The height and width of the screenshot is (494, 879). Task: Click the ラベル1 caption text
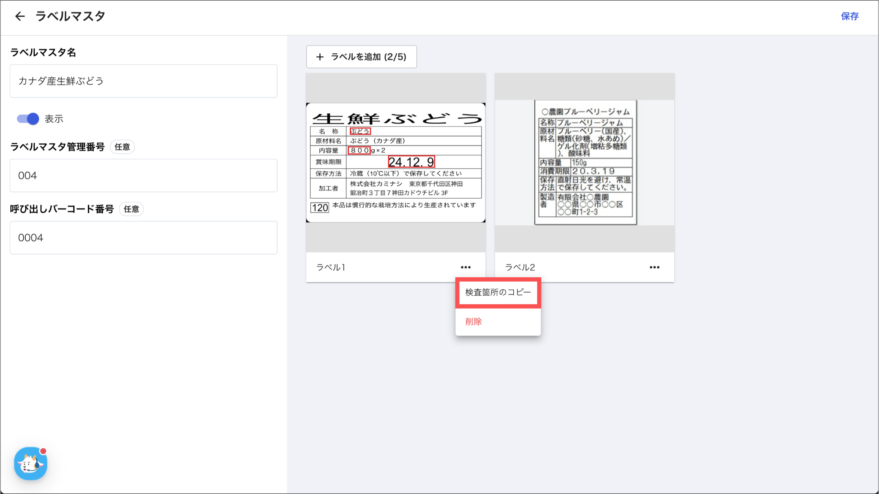click(330, 267)
